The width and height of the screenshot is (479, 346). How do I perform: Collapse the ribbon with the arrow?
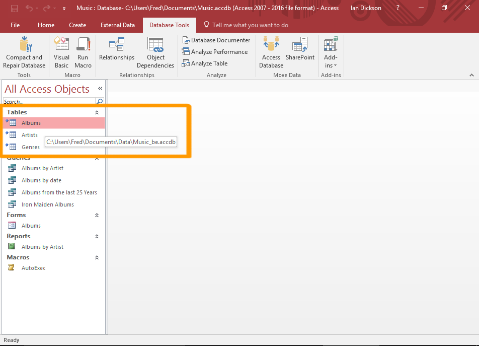click(471, 75)
